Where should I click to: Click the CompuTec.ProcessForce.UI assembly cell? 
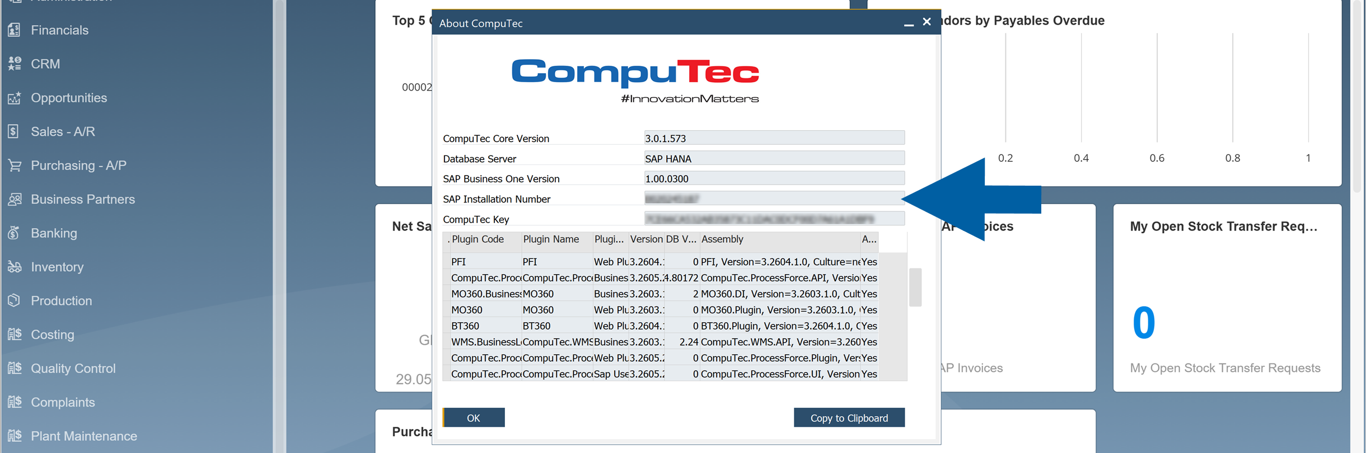tap(780, 374)
